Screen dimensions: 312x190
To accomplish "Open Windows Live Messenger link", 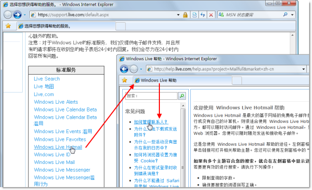I will tap(62, 170).
